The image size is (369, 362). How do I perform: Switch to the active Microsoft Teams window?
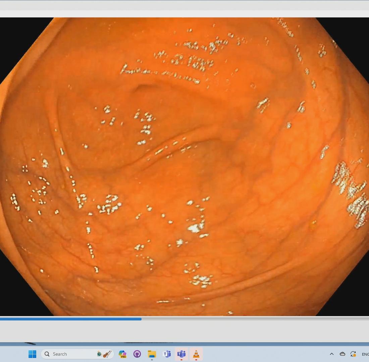click(181, 354)
